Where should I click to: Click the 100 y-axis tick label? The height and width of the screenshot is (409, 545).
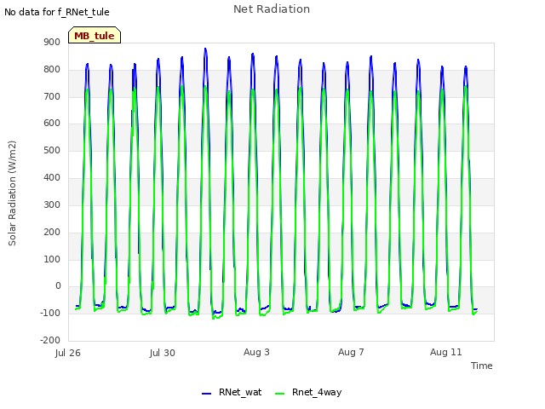coord(52,259)
